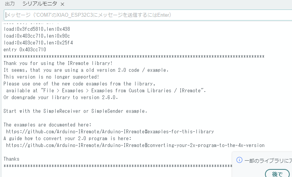292x177 pixels.
Task: Click the load:0x403cc710 log line
Action: tap(37, 36)
